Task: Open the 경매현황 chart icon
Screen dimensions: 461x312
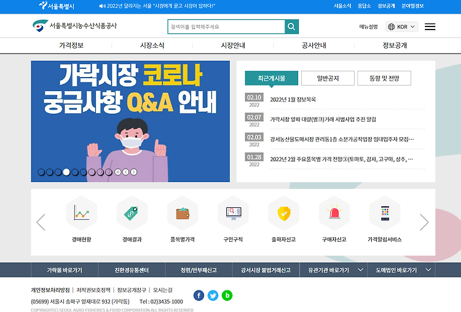Action: tap(81, 213)
